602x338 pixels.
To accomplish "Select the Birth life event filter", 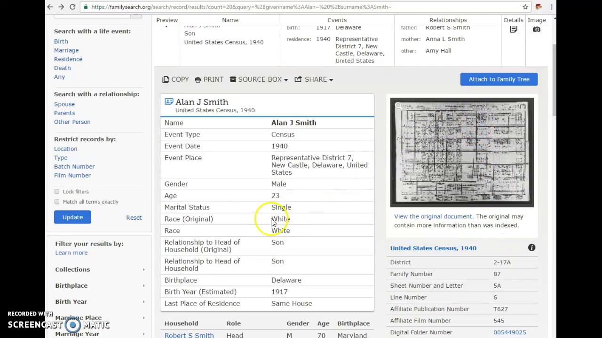I will point(61,41).
